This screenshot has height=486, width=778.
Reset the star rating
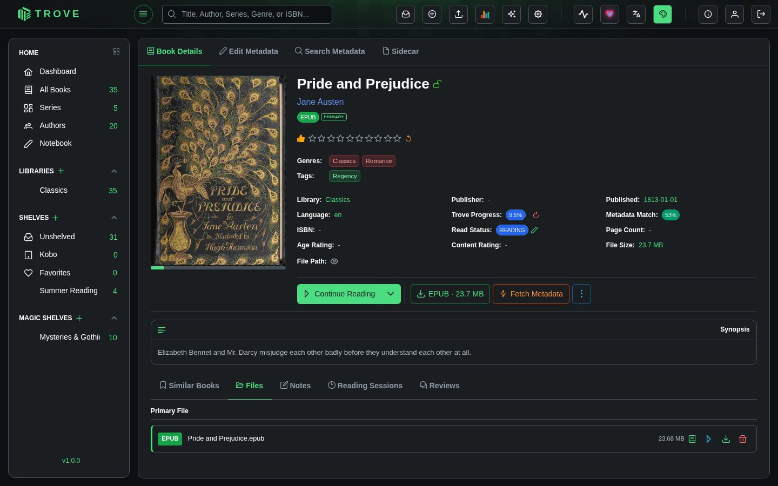tap(408, 138)
